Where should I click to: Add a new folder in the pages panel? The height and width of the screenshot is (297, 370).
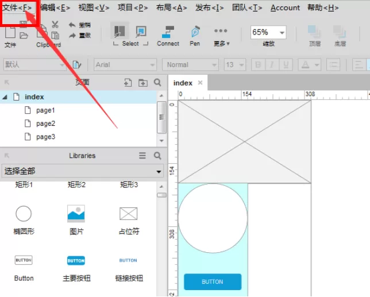pos(142,83)
